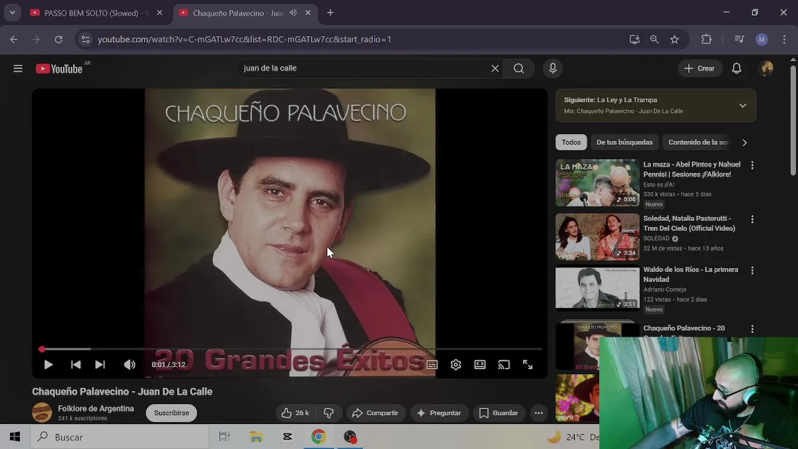
Task: Open Chrome three-dot menu
Action: pyautogui.click(x=784, y=39)
